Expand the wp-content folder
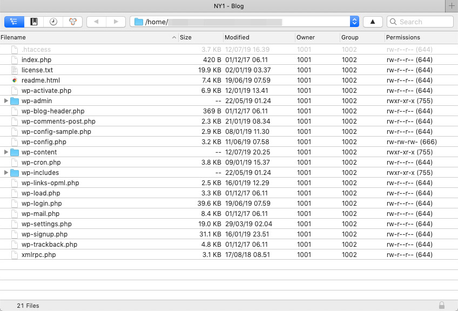This screenshot has height=311, width=458. [x=6, y=152]
